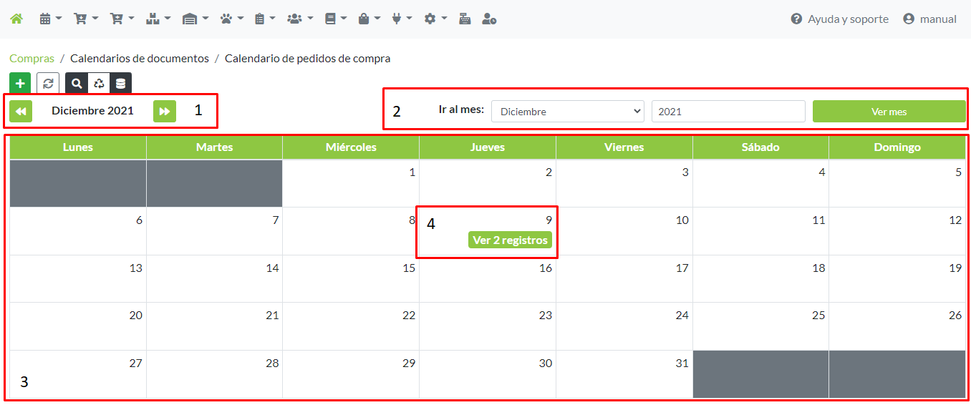Open the paw icon menu
This screenshot has width=971, height=405.
[231, 19]
